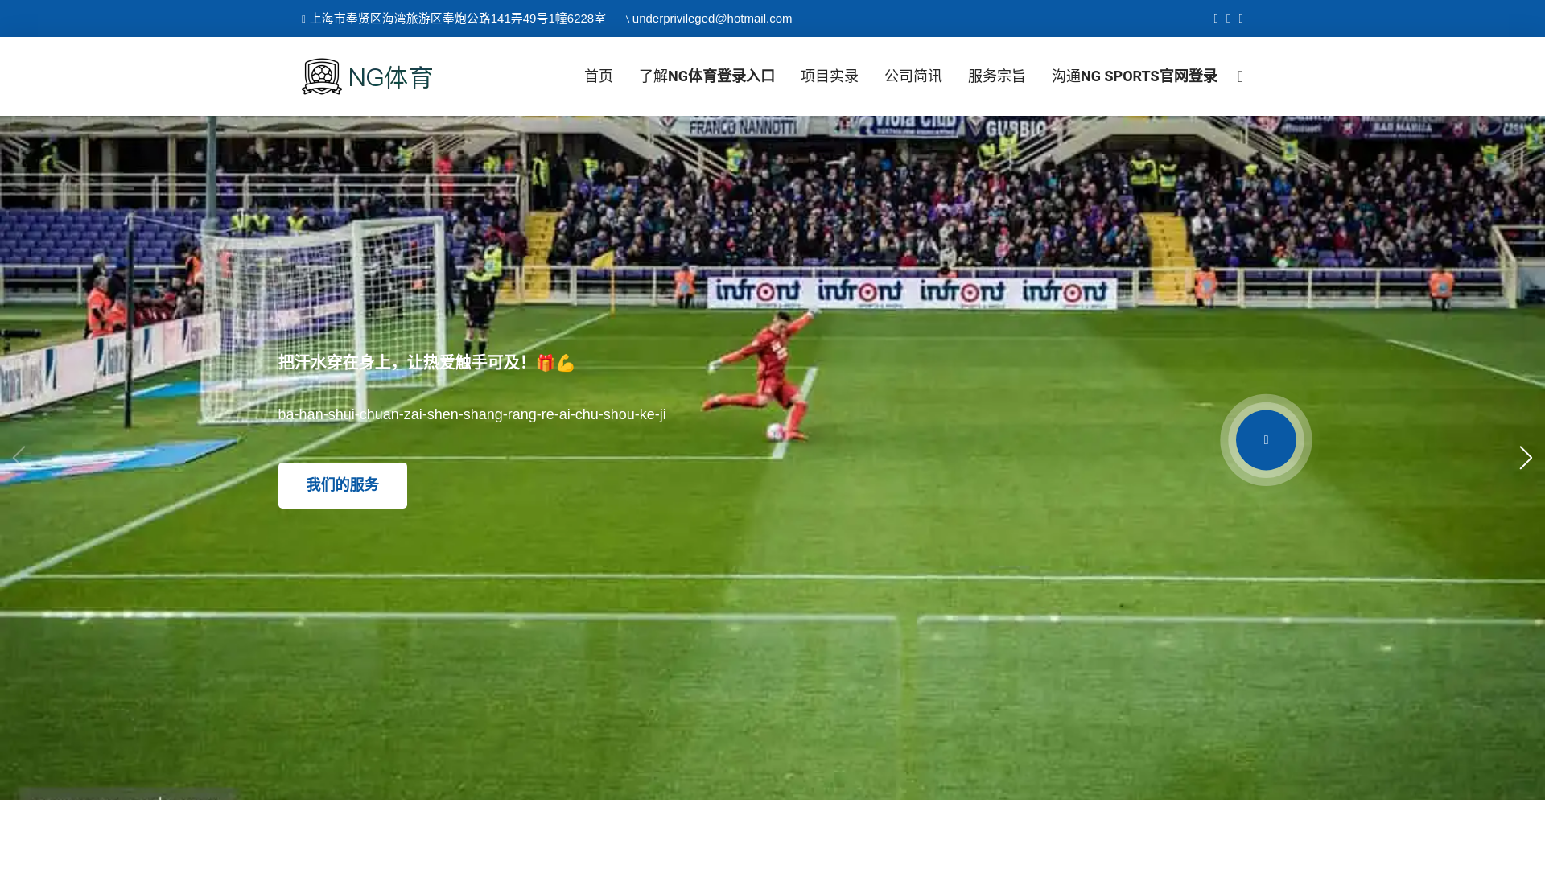Open the 服务宗旨 navigation item
This screenshot has height=869, width=1545.
996,76
